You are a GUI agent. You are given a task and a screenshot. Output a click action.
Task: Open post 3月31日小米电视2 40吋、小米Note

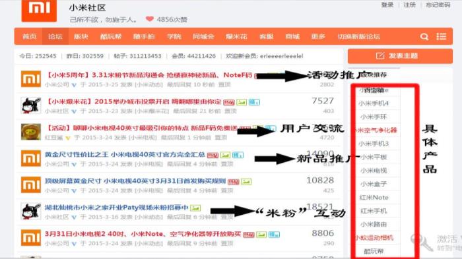[x=143, y=234]
